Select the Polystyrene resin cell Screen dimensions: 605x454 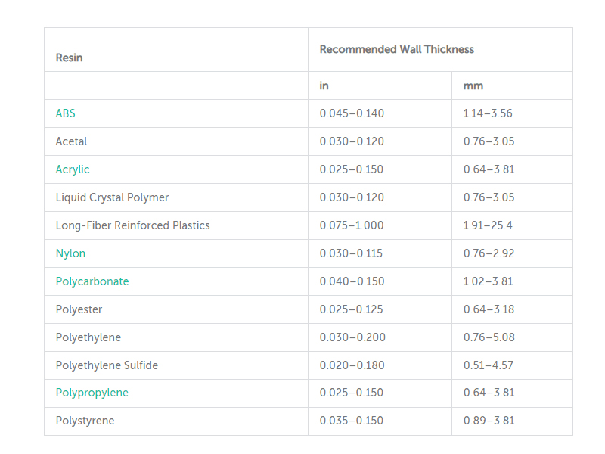point(85,421)
